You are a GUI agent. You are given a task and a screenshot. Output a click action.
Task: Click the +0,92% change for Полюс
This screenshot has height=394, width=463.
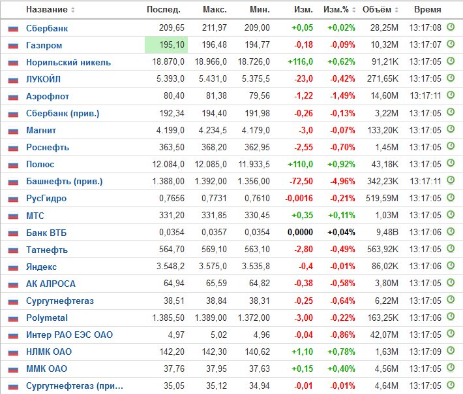point(341,164)
